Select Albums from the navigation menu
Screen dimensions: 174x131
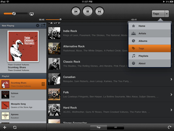click(x=150, y=41)
